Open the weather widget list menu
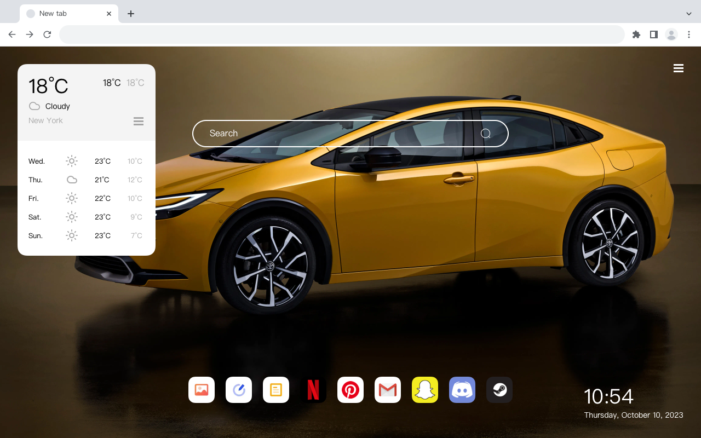This screenshot has width=701, height=438. 139,121
